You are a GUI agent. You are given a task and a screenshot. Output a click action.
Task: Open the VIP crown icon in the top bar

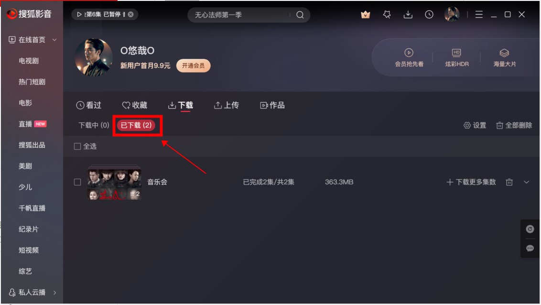[366, 14]
